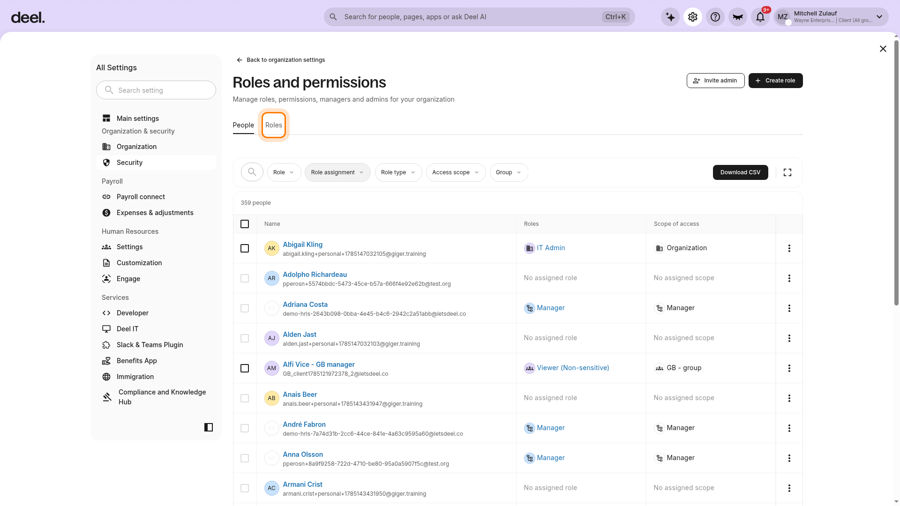Select Anna Olsson row checkbox

(245, 458)
